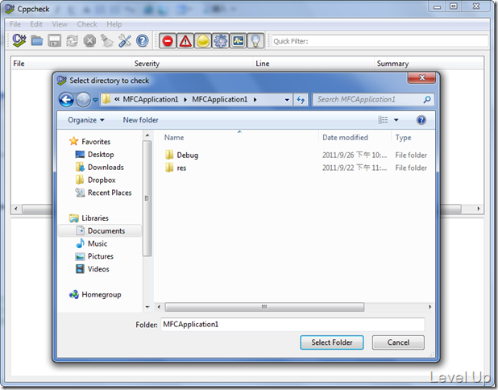This screenshot has width=498, height=390.
Task: Click the New folder button
Action: 140,120
